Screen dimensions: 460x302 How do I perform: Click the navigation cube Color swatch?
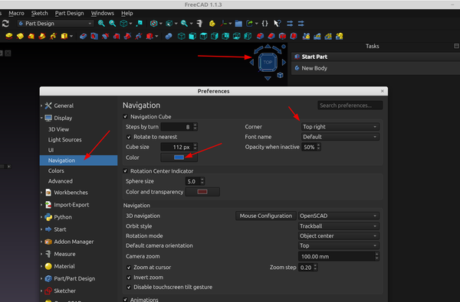[179, 157]
